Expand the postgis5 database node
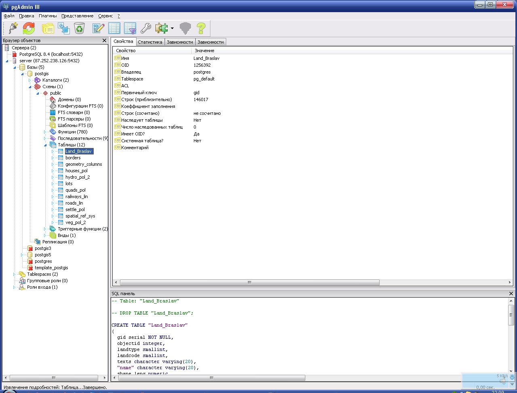Image resolution: width=517 pixels, height=393 pixels. [x=22, y=255]
